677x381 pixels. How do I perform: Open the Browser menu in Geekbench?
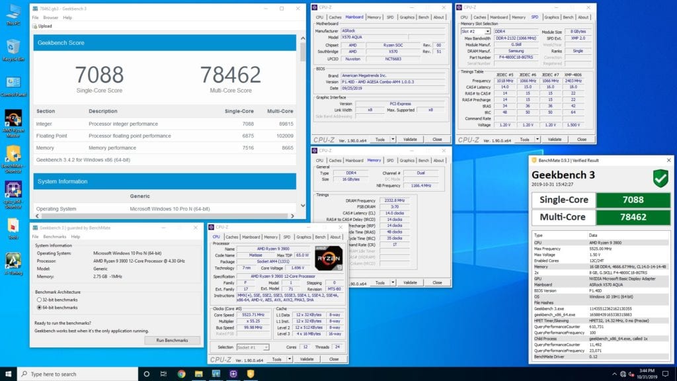tap(50, 18)
